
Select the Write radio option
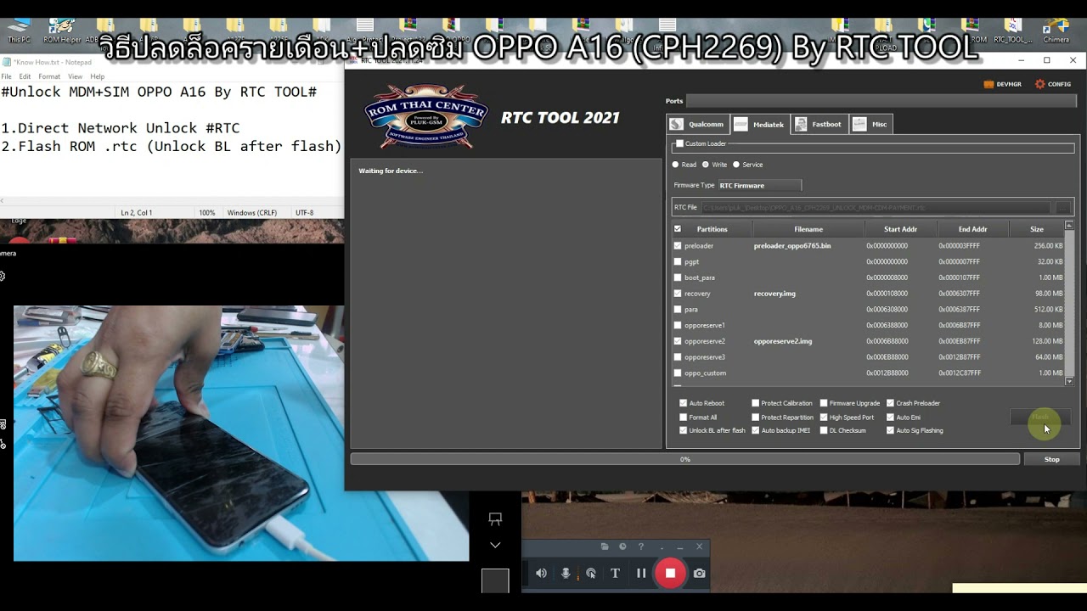coord(706,165)
